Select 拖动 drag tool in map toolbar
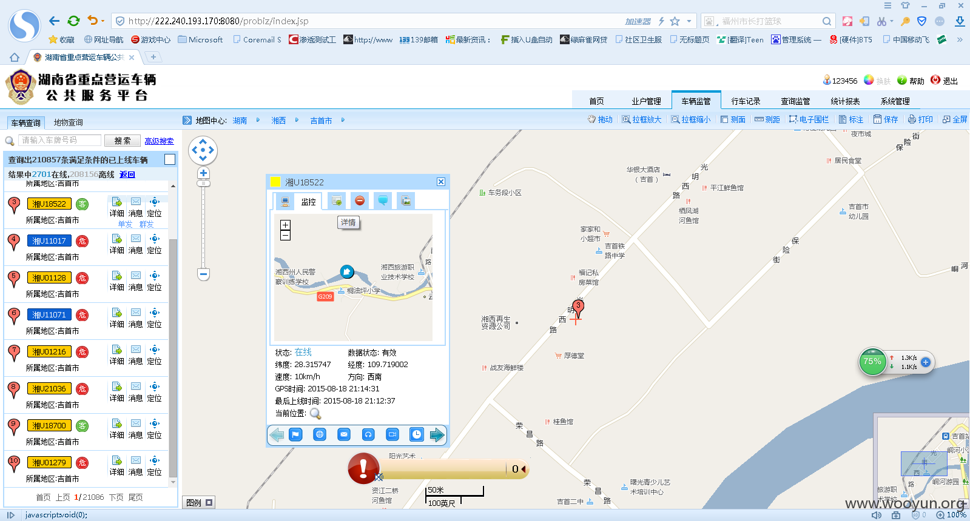Screen dimensions: 970x521 (x=601, y=119)
